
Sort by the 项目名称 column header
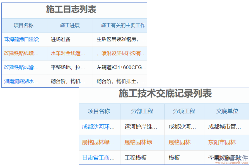[24, 26]
